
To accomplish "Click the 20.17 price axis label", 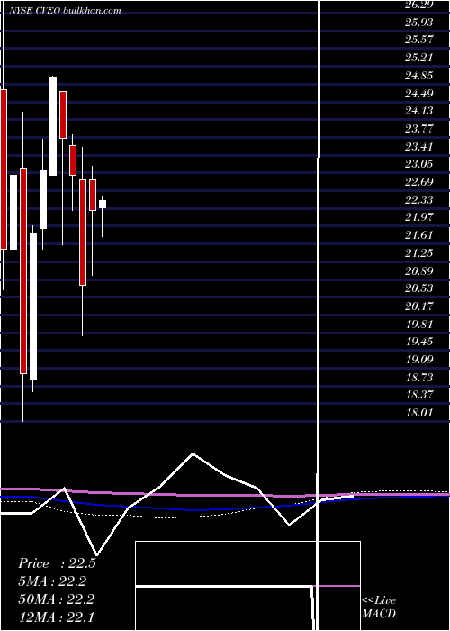I will 419,306.
